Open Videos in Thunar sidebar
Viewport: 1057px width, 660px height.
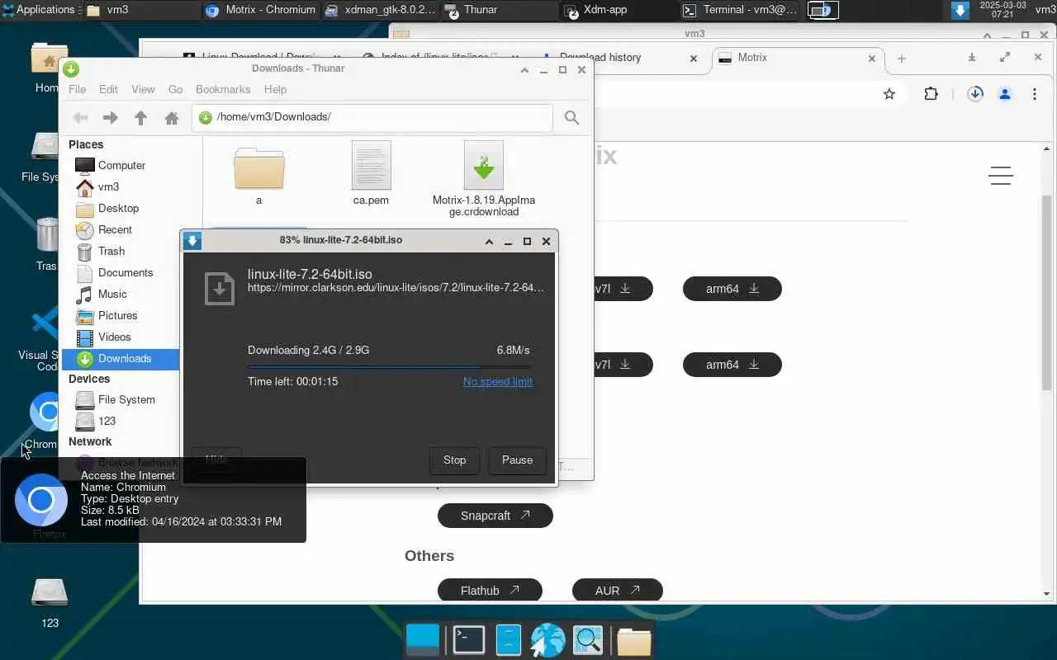pos(114,337)
